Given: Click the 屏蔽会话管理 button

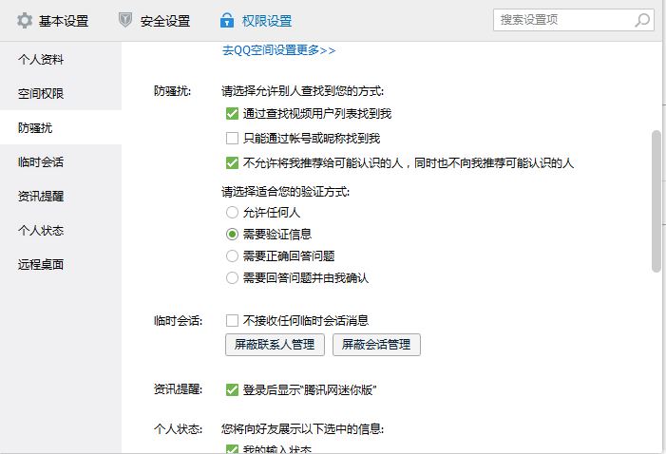Looking at the screenshot, I should coord(376,345).
